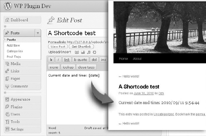Apply italic with the i button
206x136 pixels.
coord(58,60)
